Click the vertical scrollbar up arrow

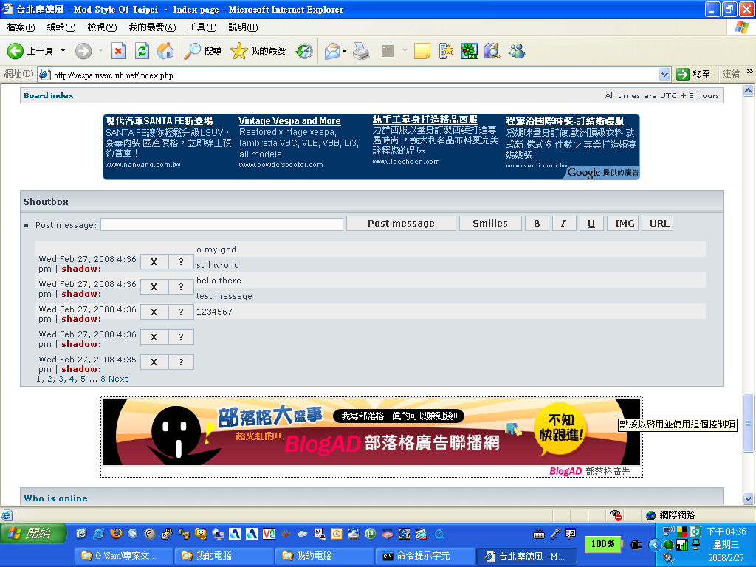pos(749,91)
